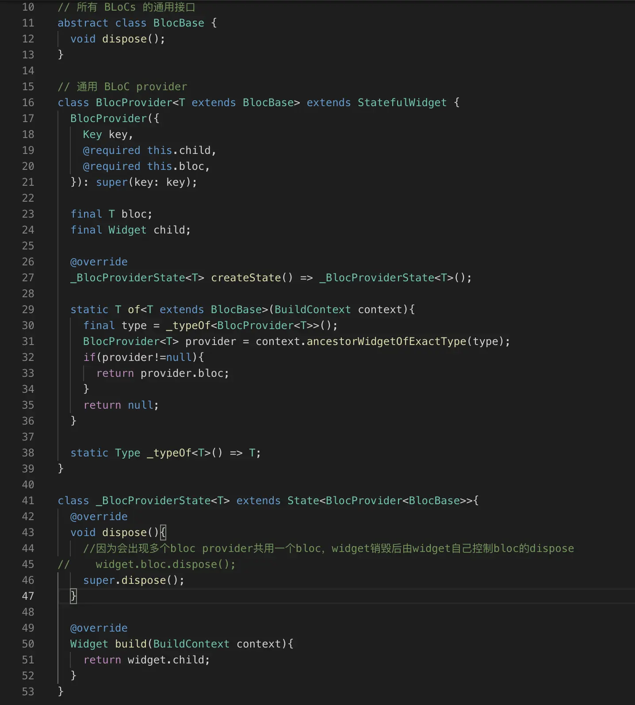Click line number 16 in the gutter
Viewport: 635px width, 705px height.
(28, 103)
